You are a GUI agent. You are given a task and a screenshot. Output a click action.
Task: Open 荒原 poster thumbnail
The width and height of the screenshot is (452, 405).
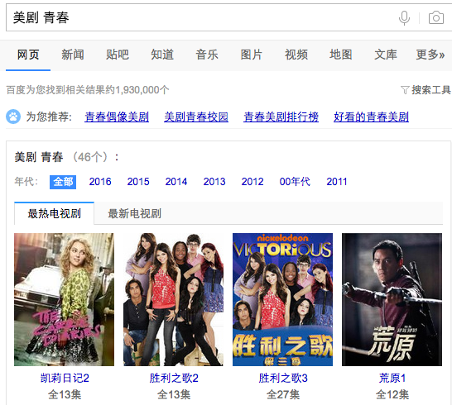pos(392,299)
